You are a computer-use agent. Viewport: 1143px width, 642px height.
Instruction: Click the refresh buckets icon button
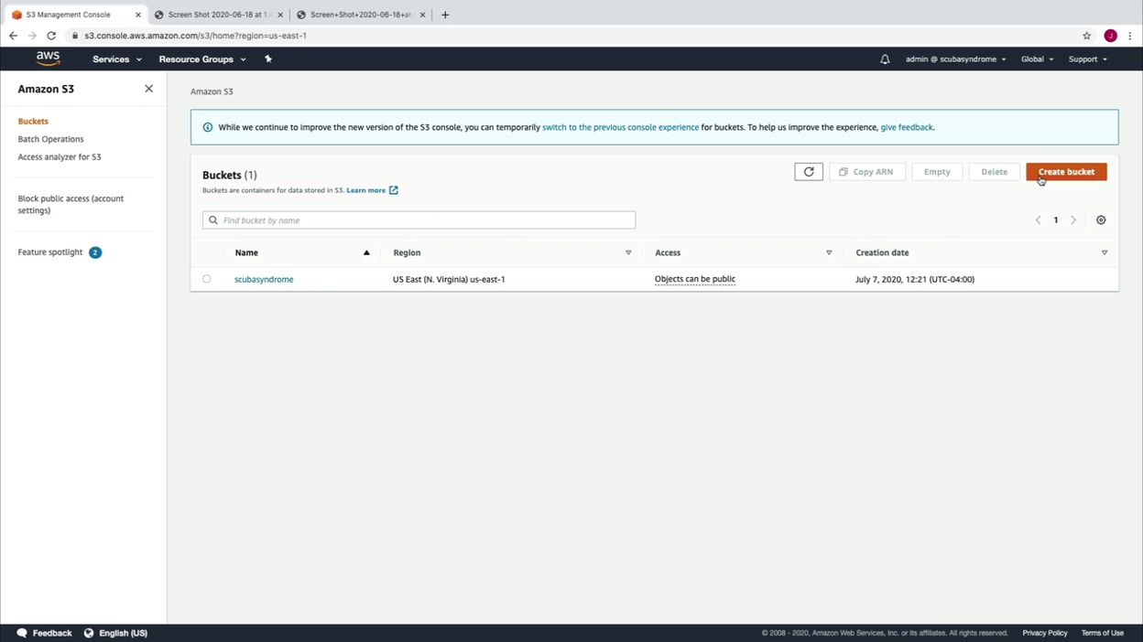tap(809, 172)
